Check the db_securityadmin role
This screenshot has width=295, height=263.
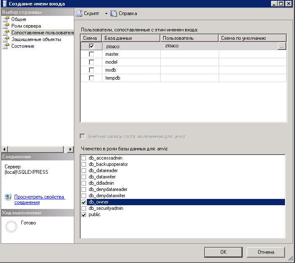pos(84,209)
